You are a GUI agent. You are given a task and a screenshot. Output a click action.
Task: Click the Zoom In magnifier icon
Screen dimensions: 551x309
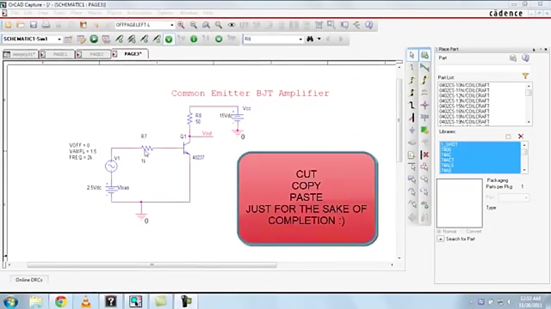(181, 25)
